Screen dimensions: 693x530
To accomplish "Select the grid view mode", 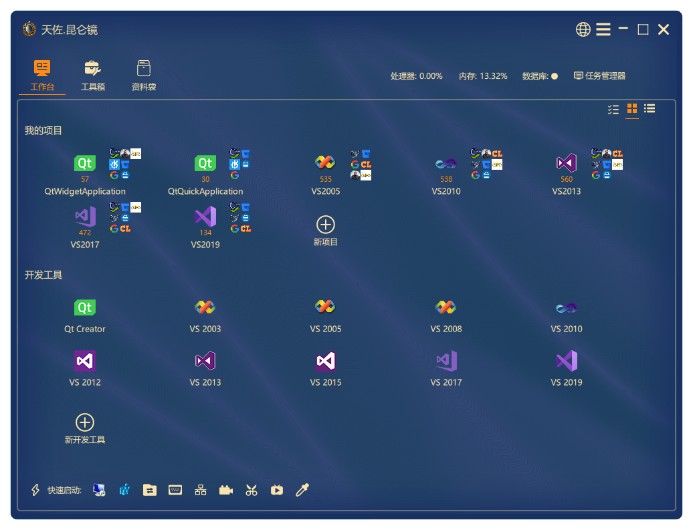I will pyautogui.click(x=632, y=109).
